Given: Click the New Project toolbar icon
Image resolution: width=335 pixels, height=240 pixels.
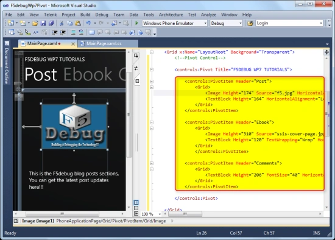Looking at the screenshot, I should click(x=11, y=23).
